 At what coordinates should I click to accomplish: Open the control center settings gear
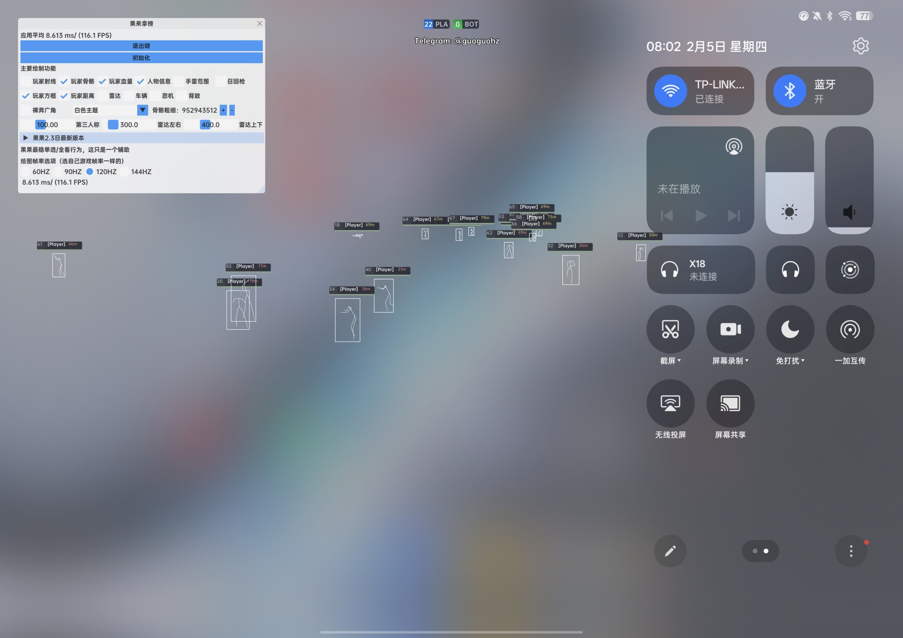tap(861, 47)
